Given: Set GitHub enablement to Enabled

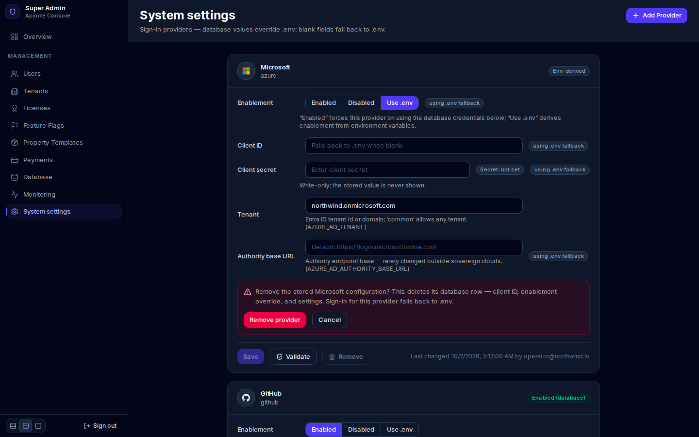Looking at the screenshot, I should point(324,430).
